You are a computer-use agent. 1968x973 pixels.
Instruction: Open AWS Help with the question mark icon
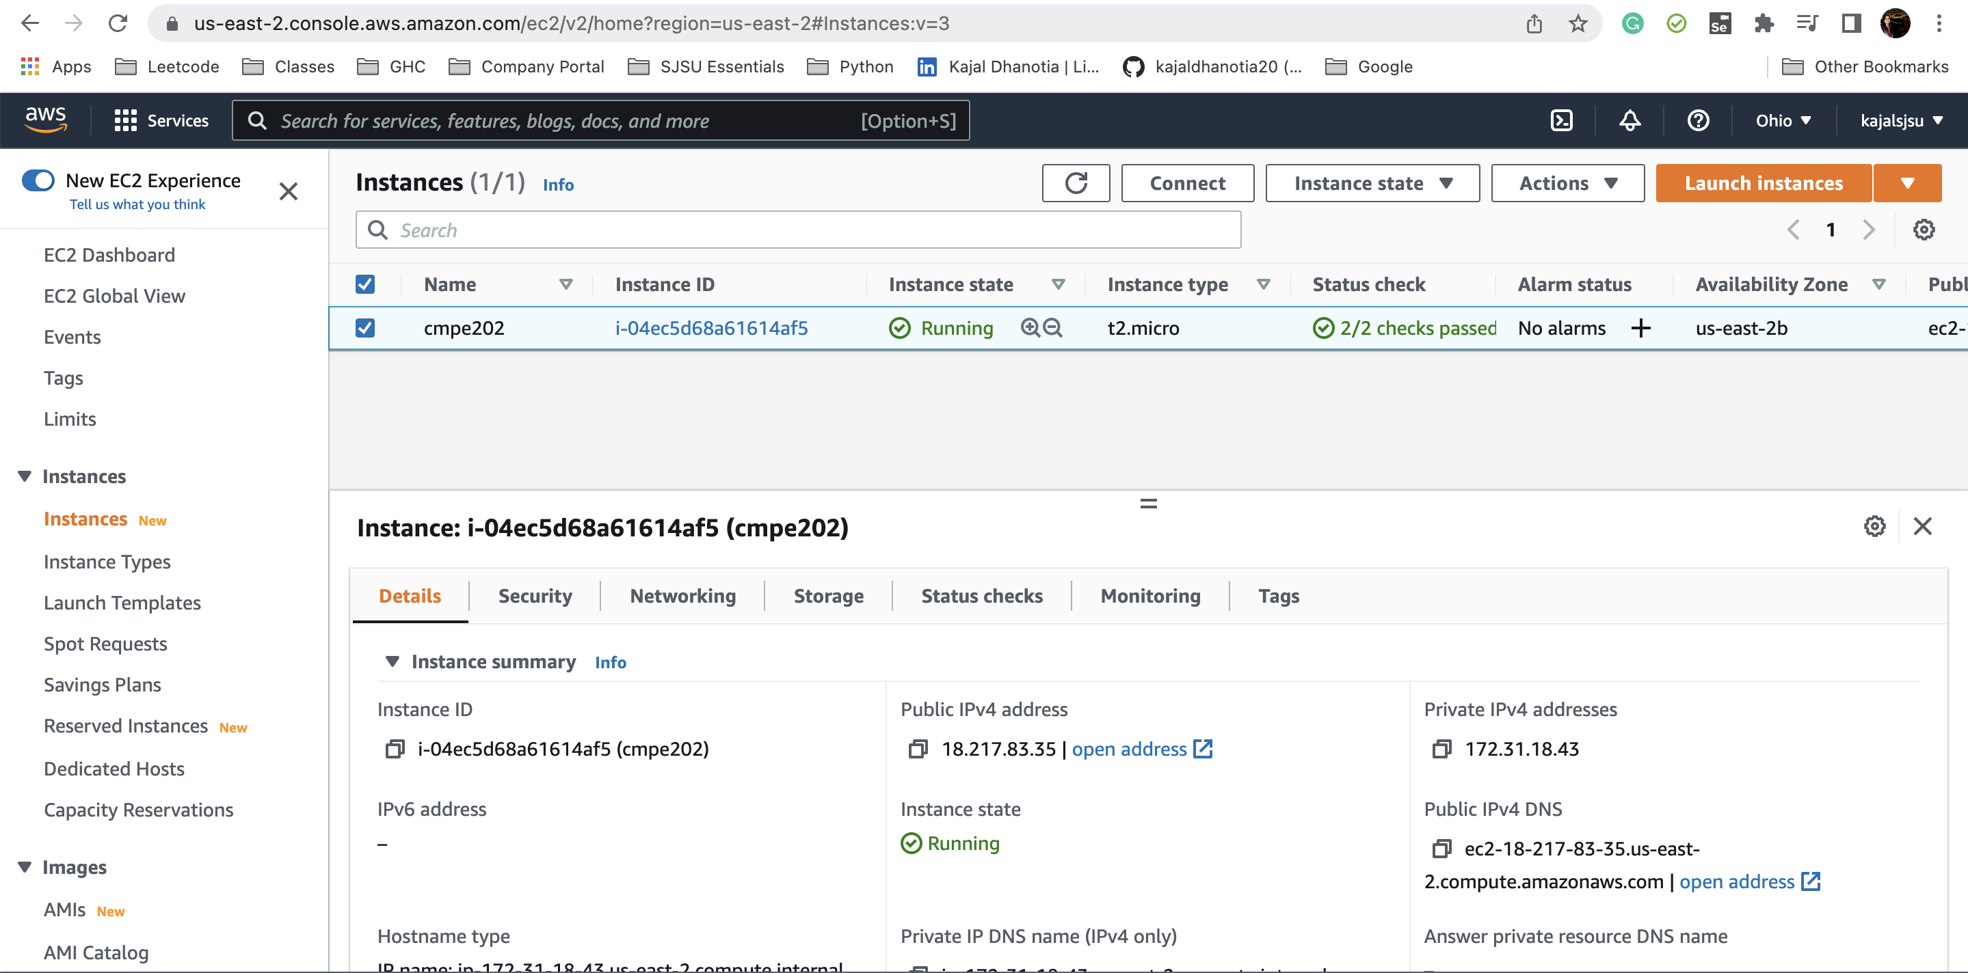(1697, 120)
